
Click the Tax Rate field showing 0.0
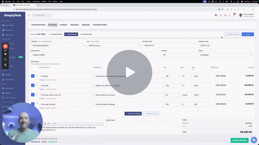[179, 55]
